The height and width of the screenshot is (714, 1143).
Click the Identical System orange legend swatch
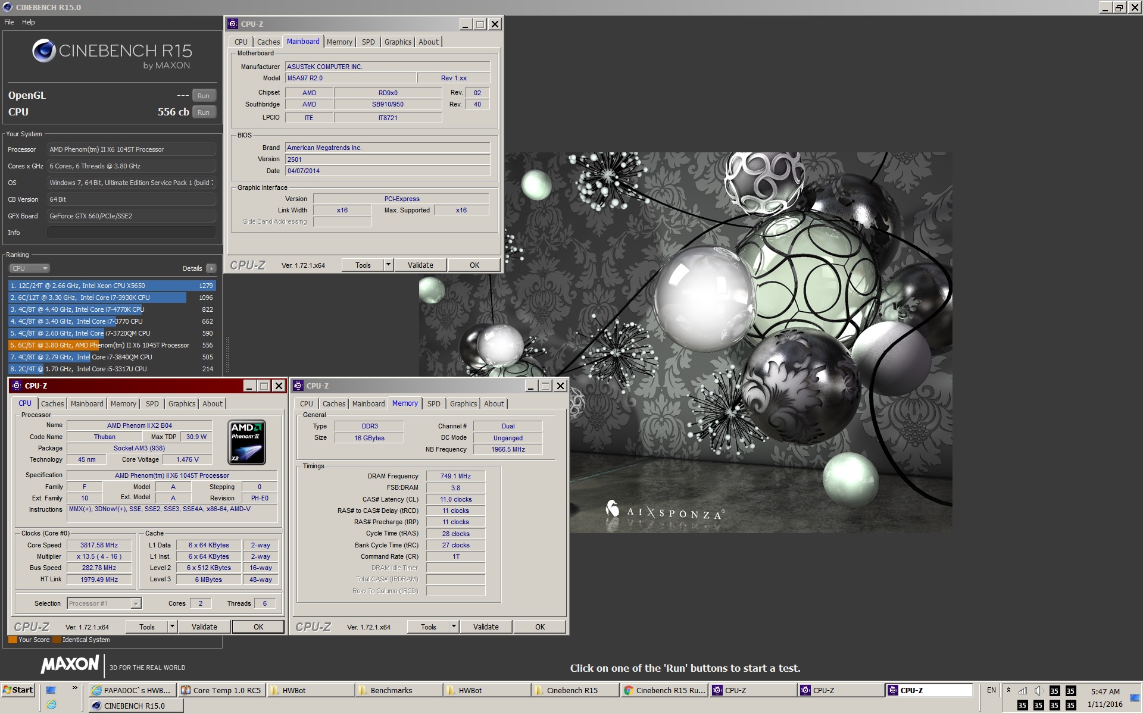pyautogui.click(x=57, y=640)
